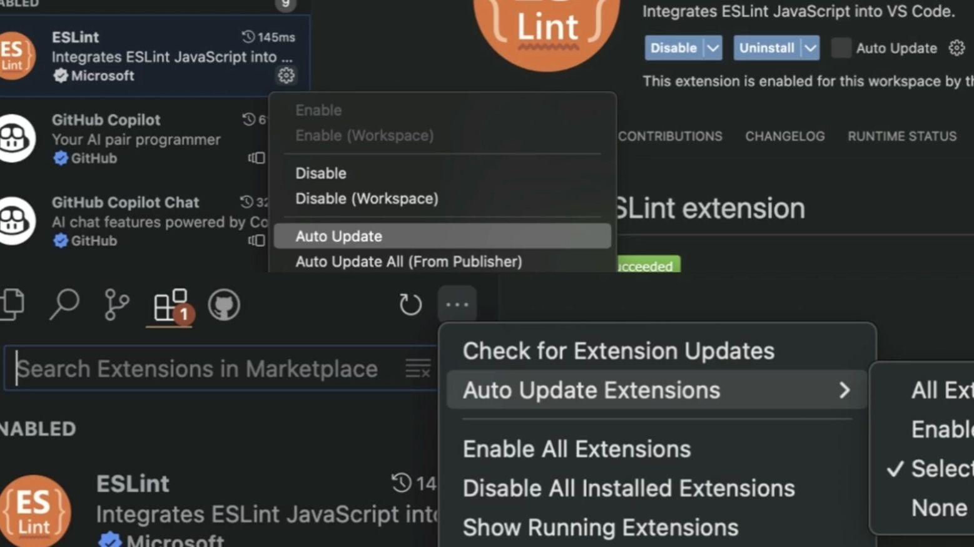The height and width of the screenshot is (547, 974).
Task: Open the Explorer icon in the activity bar
Action: (11, 304)
